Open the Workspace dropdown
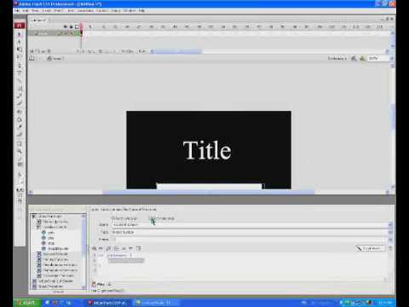The height and width of the screenshot is (307, 409). 337,58
